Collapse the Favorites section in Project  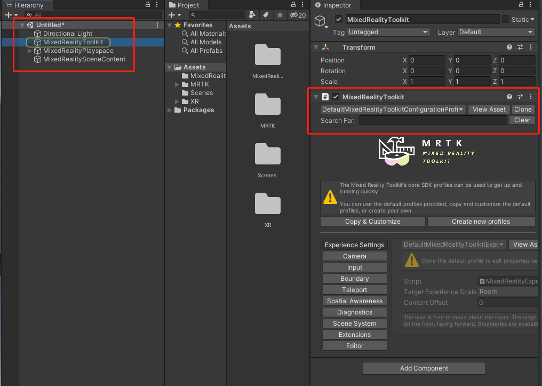click(x=170, y=25)
